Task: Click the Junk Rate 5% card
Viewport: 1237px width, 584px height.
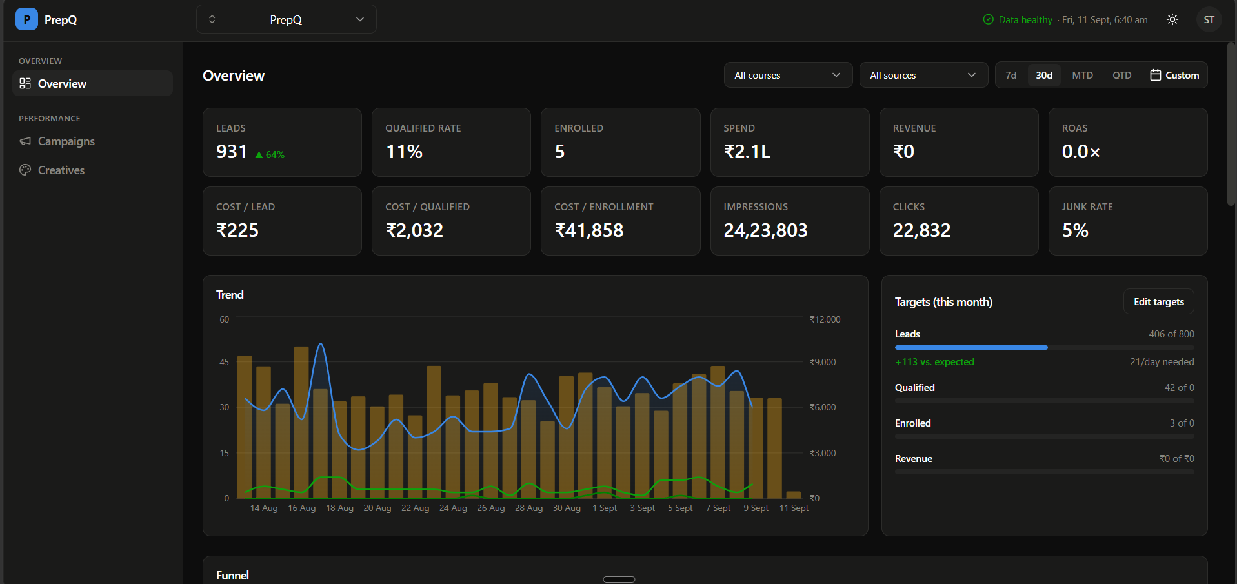Action: pos(1128,221)
